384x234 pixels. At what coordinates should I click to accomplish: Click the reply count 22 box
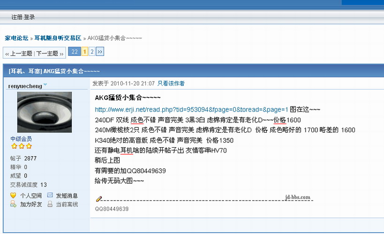pos(75,52)
